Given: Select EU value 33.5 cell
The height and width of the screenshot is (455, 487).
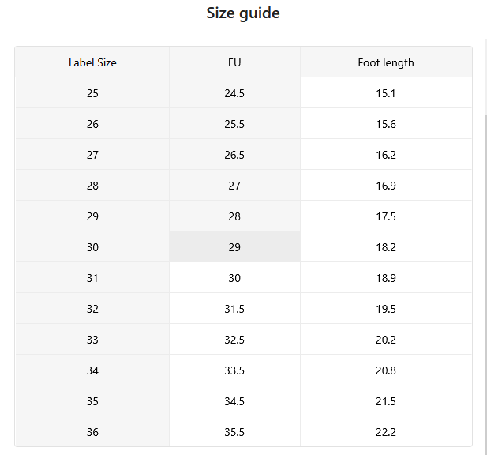Looking at the screenshot, I should point(234,370).
